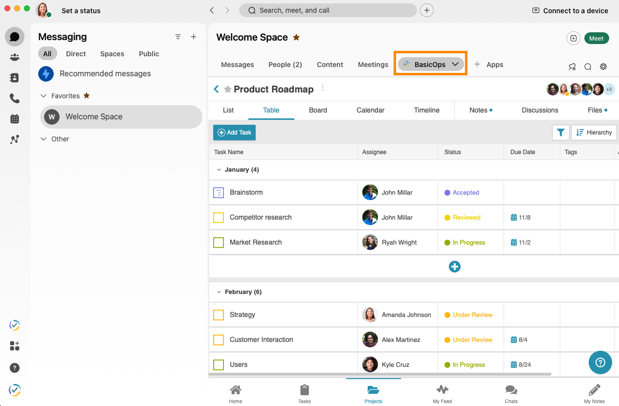Collapse the Favorites section
The image size is (619, 406).
click(x=44, y=96)
